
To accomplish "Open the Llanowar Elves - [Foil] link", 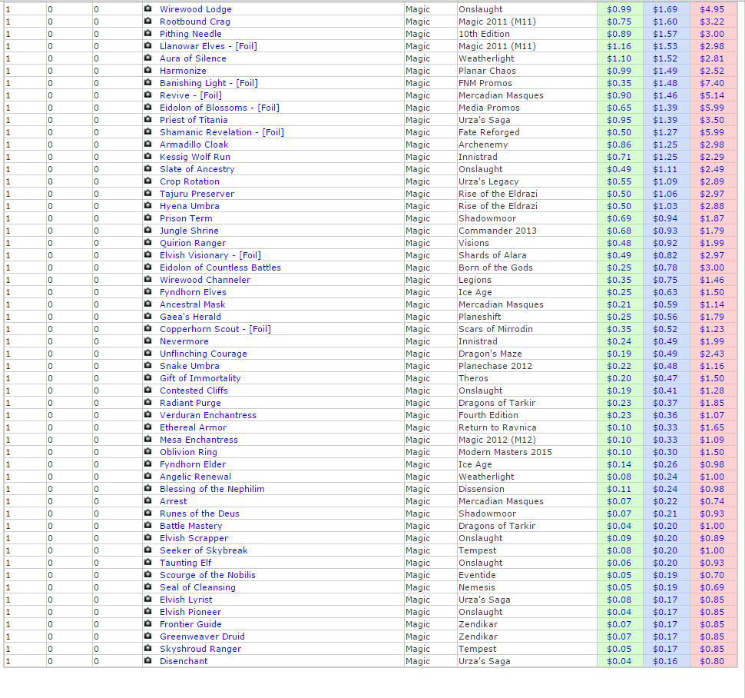I will pyautogui.click(x=208, y=46).
